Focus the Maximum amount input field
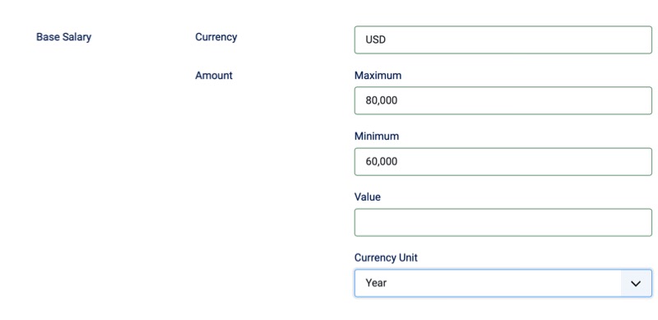 pyautogui.click(x=503, y=101)
